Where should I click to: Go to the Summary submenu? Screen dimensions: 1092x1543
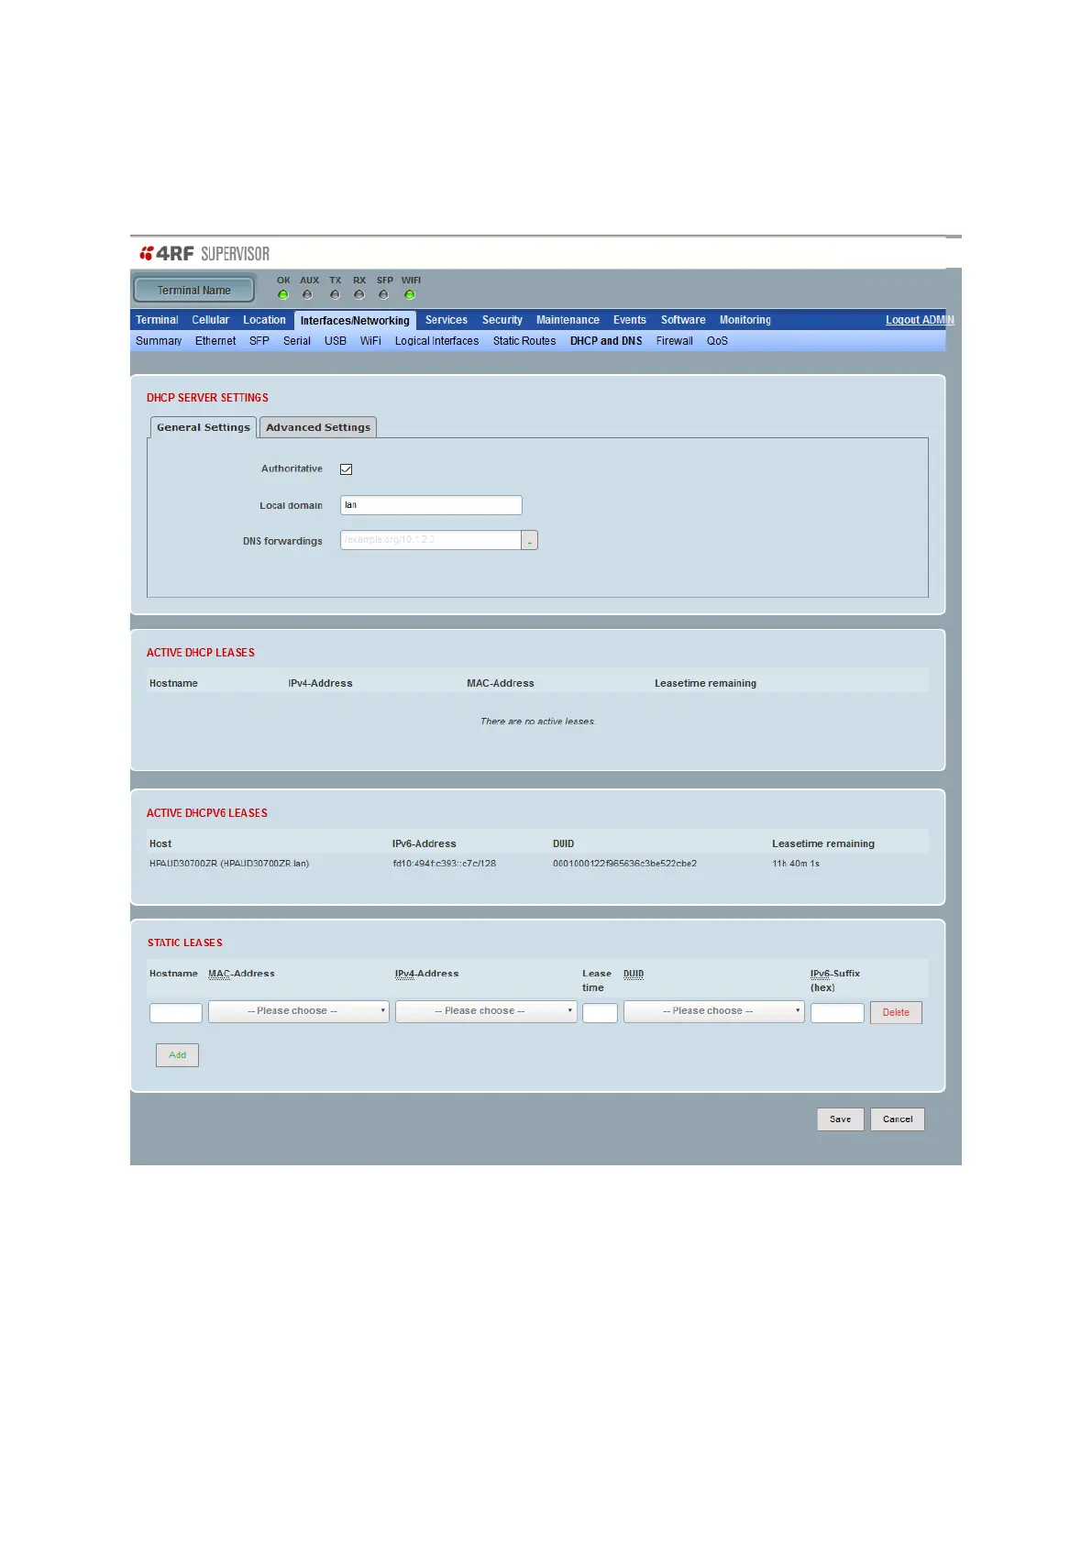click(x=159, y=341)
